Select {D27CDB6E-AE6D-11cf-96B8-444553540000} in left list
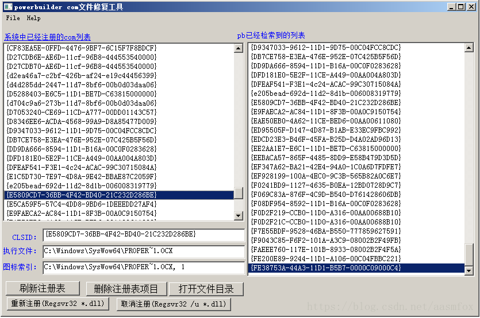The width and height of the screenshot is (480, 318). click(x=119, y=57)
